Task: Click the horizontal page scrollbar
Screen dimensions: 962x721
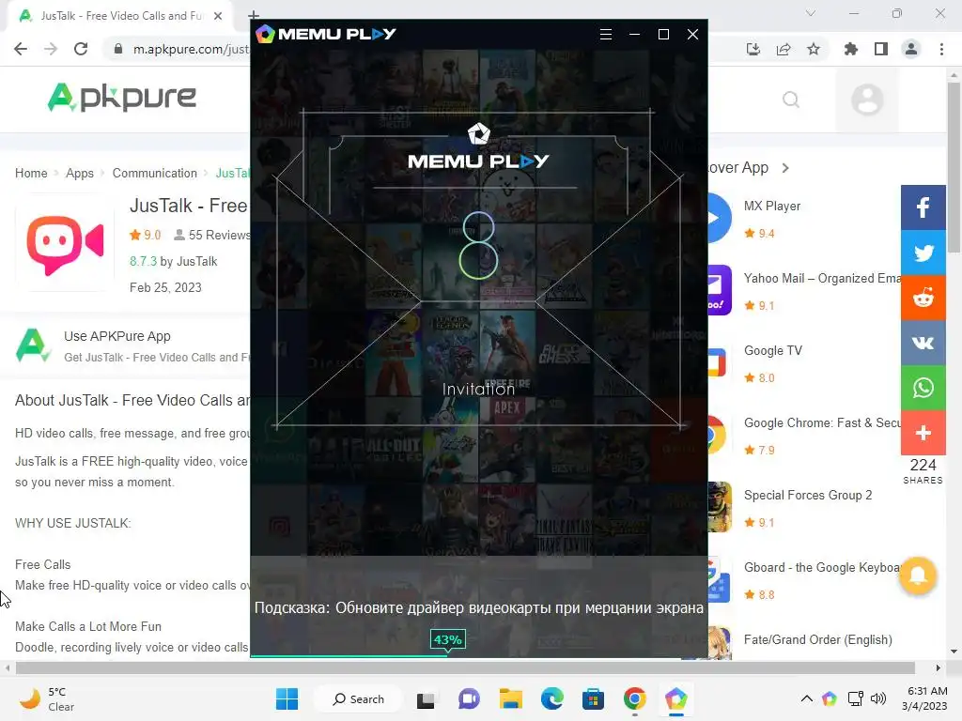Action: click(465, 667)
